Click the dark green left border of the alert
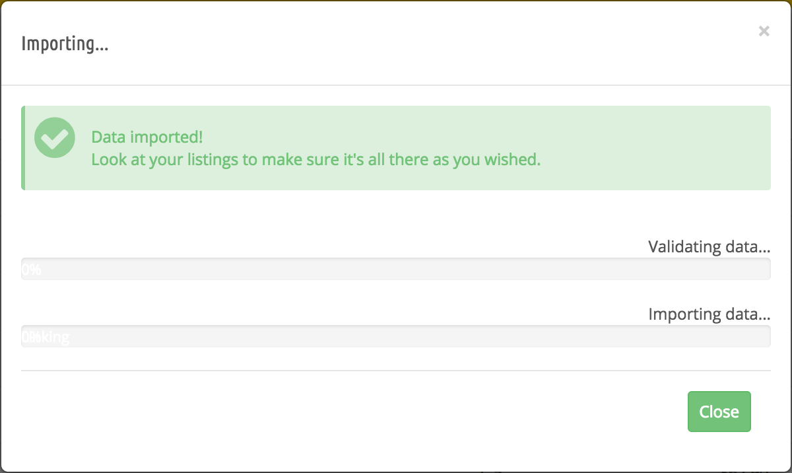The width and height of the screenshot is (792, 473). tap(23, 148)
